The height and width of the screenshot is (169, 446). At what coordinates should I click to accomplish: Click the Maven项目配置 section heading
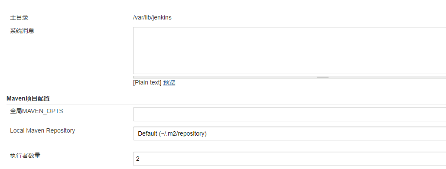click(x=28, y=99)
